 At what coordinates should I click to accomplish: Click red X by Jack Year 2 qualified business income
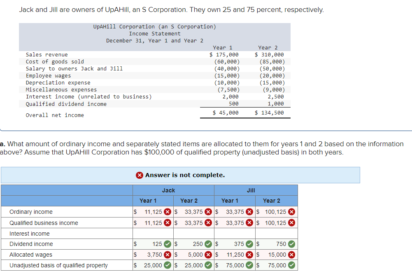point(208,223)
